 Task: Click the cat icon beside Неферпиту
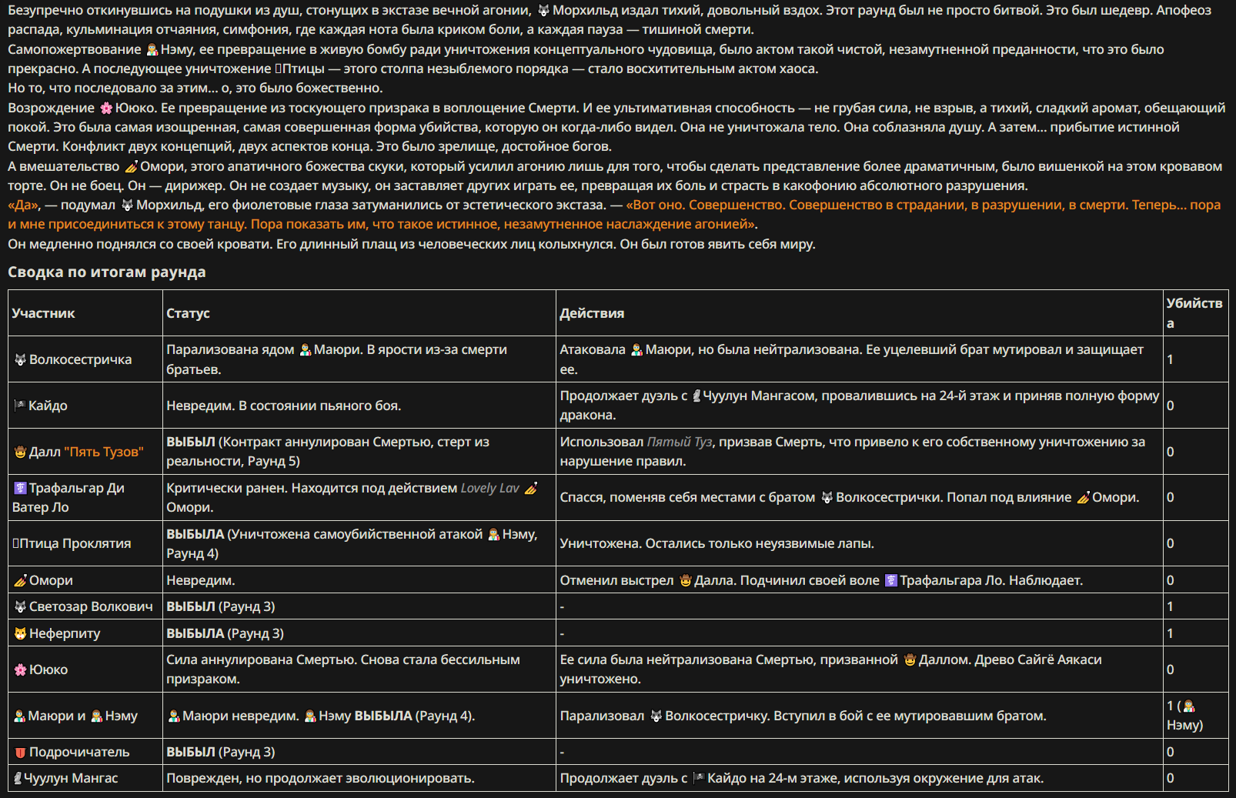coord(20,633)
